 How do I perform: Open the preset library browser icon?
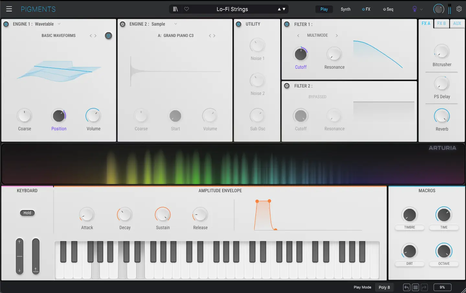[175, 9]
